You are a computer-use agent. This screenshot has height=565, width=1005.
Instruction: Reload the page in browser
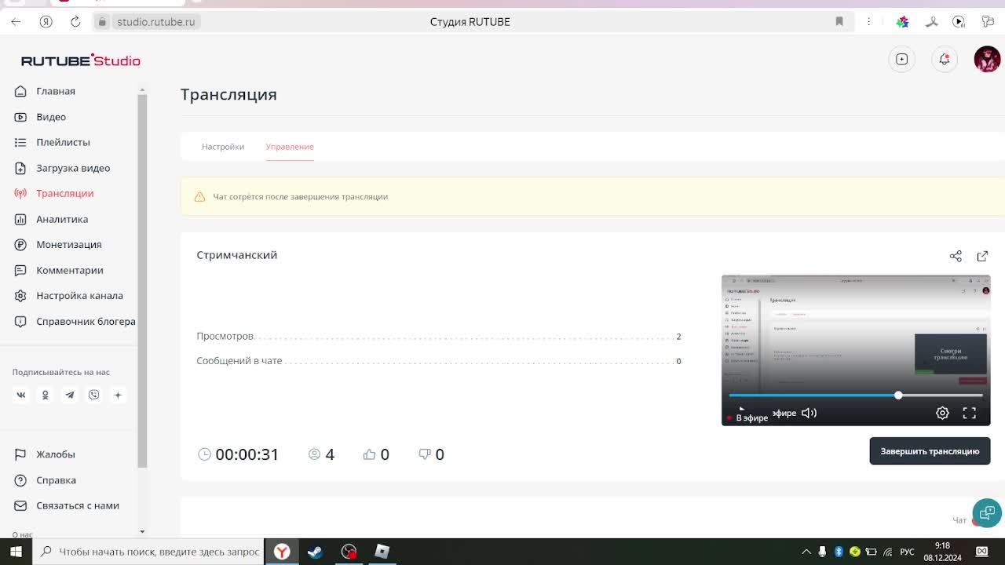click(x=75, y=22)
